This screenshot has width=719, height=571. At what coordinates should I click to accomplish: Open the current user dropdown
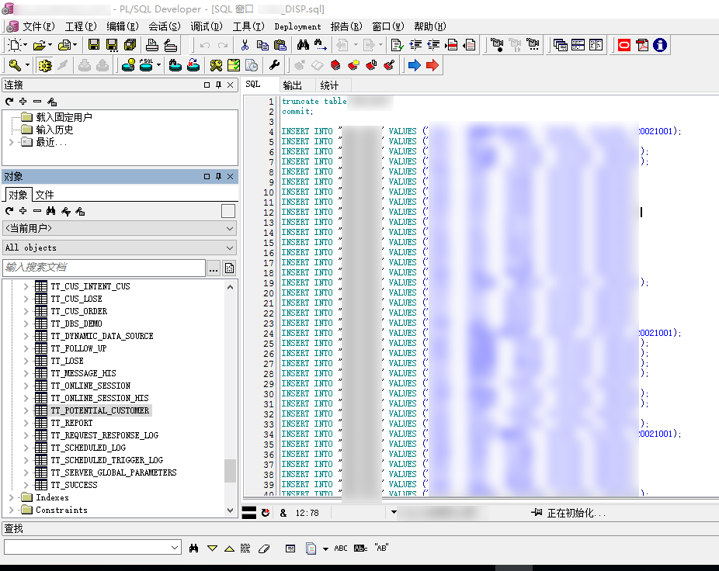(x=230, y=228)
